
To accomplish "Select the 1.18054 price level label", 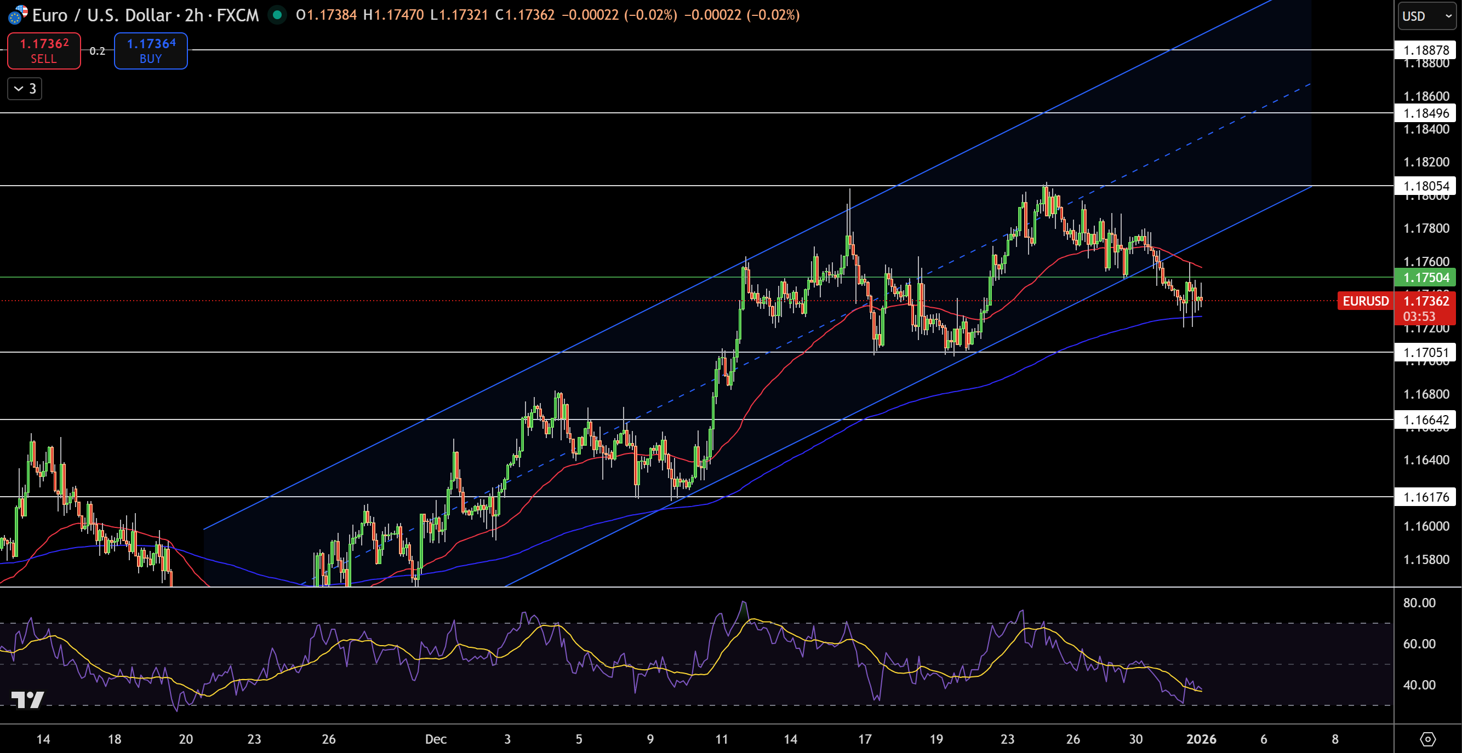I will pos(1426,186).
